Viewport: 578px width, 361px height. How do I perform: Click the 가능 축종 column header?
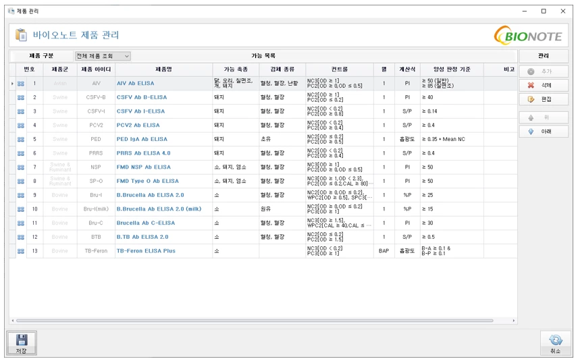point(236,70)
